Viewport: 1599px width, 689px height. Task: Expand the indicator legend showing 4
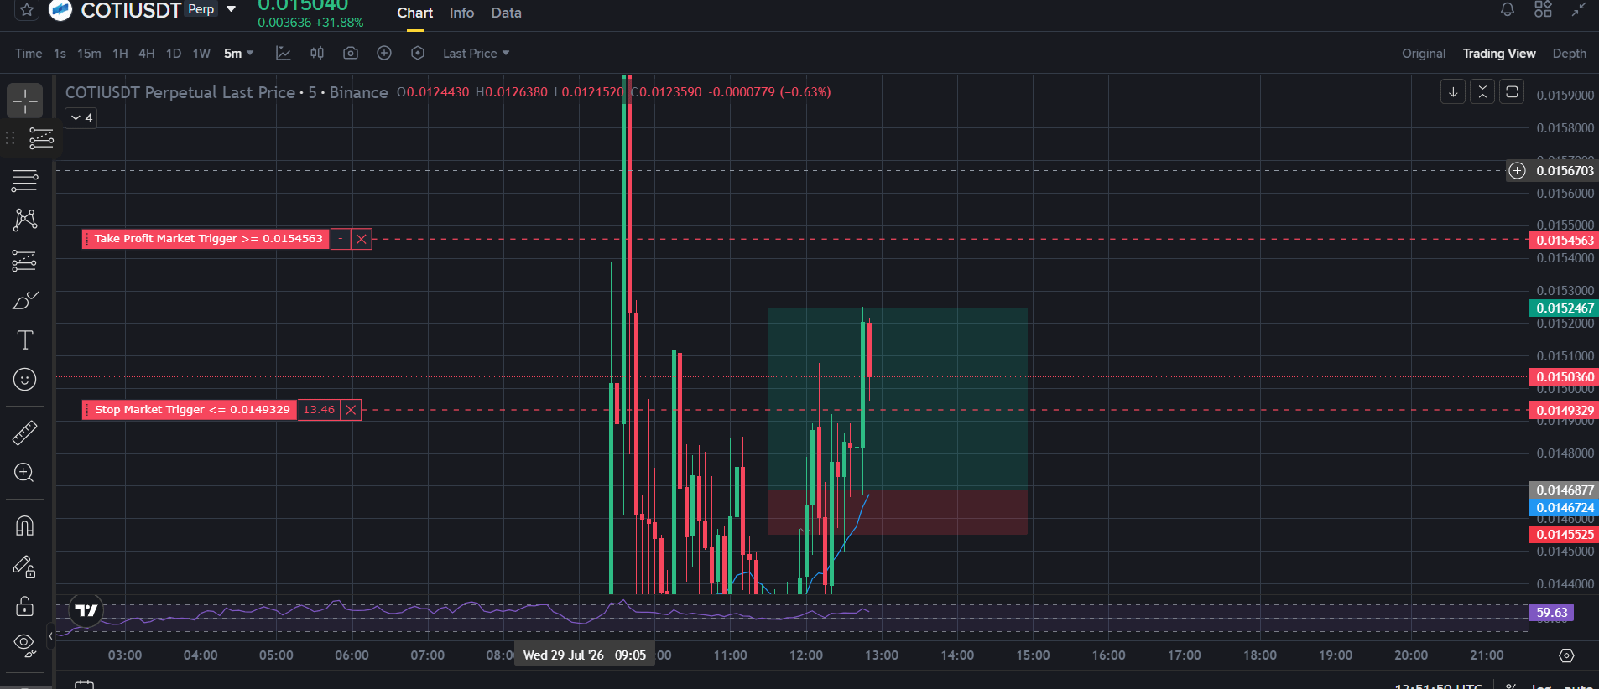(x=81, y=118)
